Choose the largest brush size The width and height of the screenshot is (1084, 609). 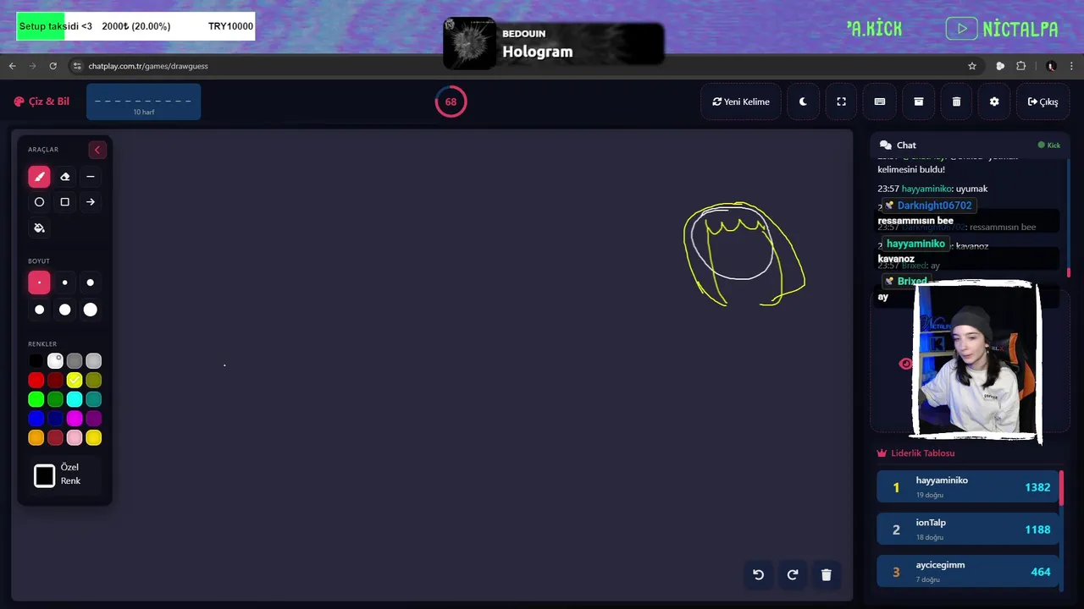91,310
